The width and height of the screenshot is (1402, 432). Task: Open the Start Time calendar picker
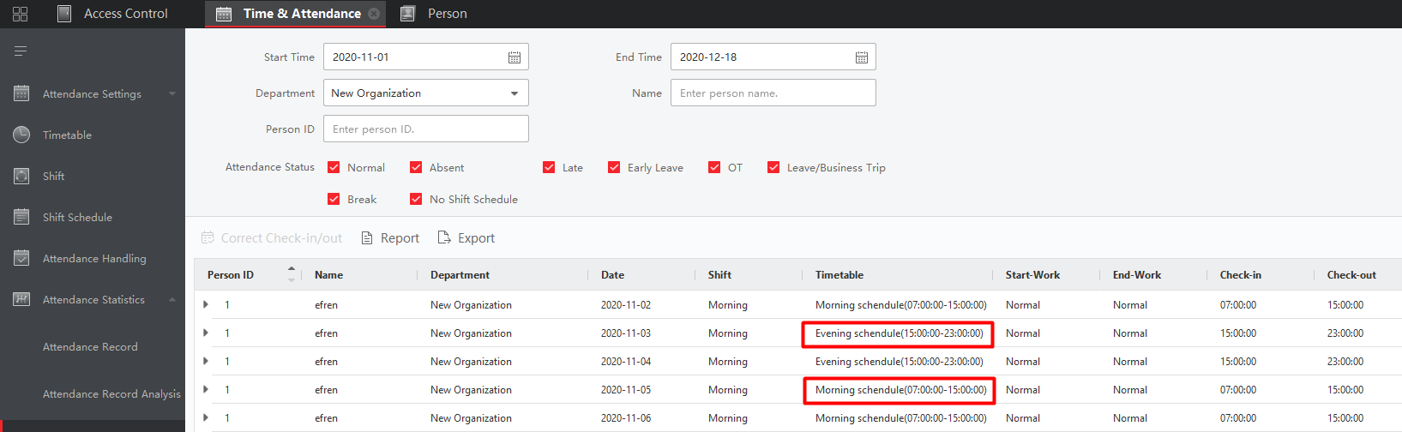514,57
